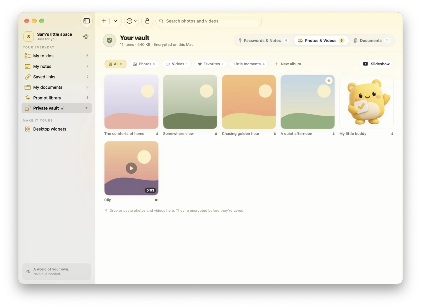Select the All filter chip
This screenshot has width=421, height=308.
116,64
